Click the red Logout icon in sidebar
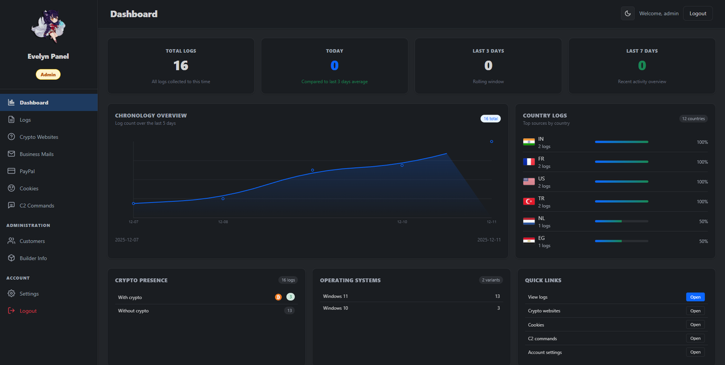Screen dimensions: 725x365 click(11, 311)
